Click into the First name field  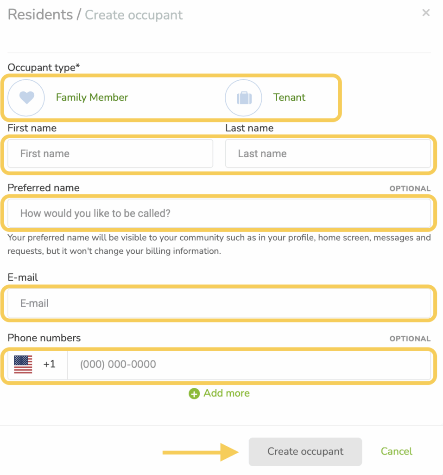click(110, 154)
